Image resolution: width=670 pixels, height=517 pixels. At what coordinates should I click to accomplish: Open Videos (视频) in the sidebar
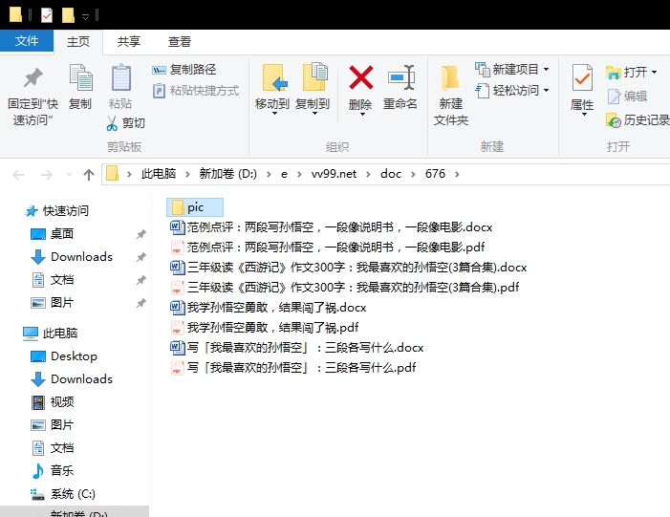[53, 402]
